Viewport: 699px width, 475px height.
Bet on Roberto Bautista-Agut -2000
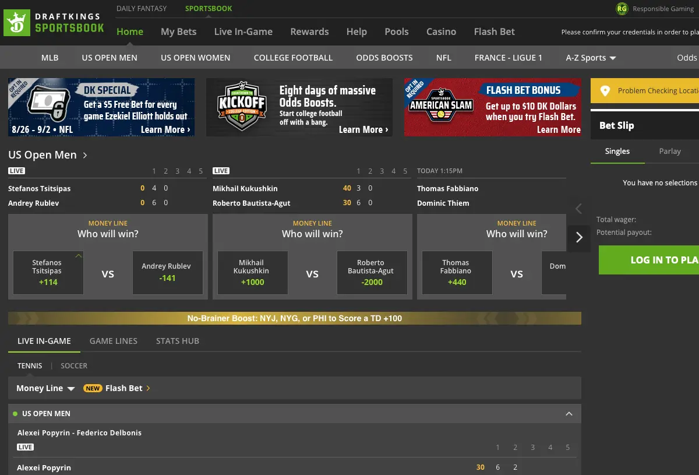point(371,273)
